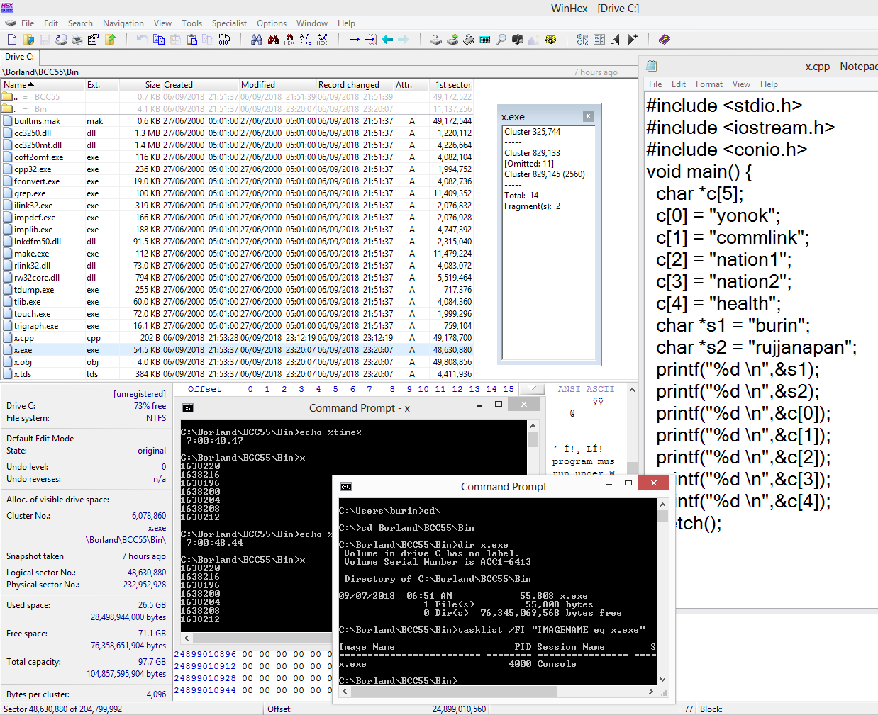Select the x.cpp file in directory listing

click(x=24, y=338)
